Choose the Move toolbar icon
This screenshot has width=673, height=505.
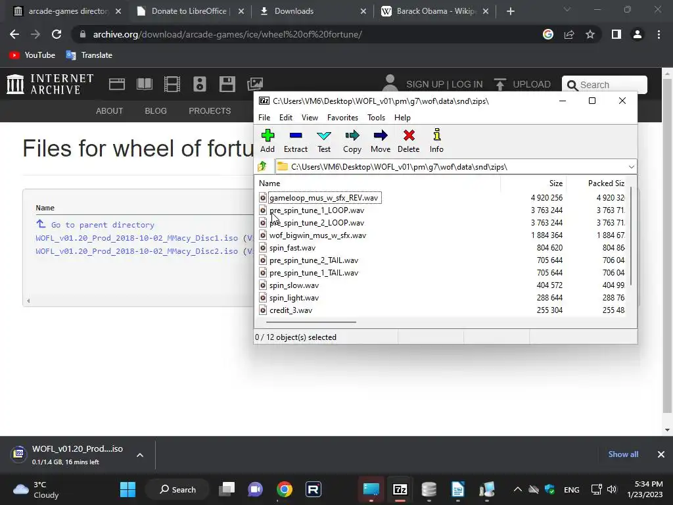[x=381, y=141]
